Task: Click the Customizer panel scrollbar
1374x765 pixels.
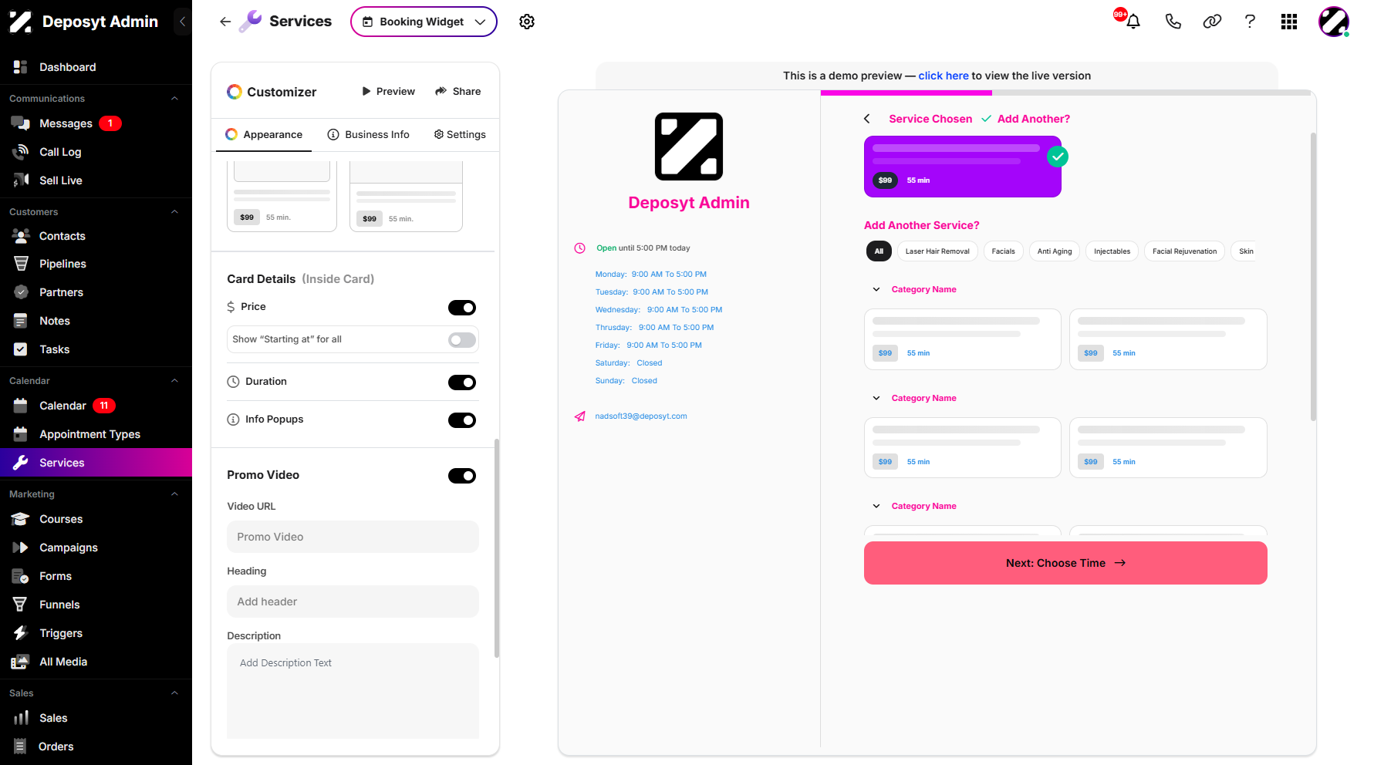Action: pyautogui.click(x=497, y=548)
